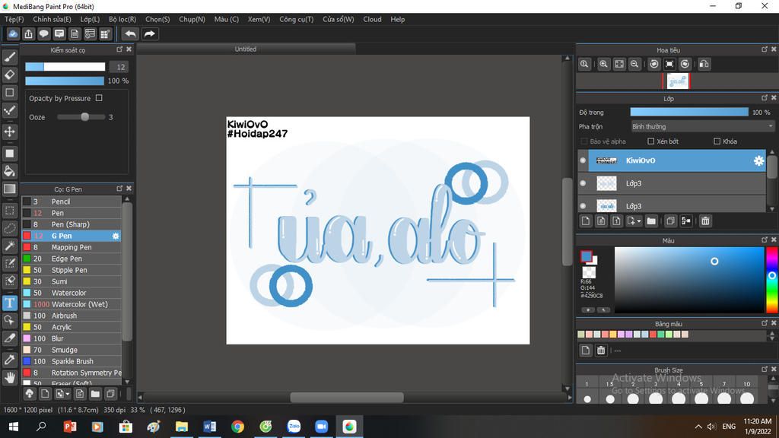
Task: Select the Operation tool with the cursor icon
Action: coord(9,320)
